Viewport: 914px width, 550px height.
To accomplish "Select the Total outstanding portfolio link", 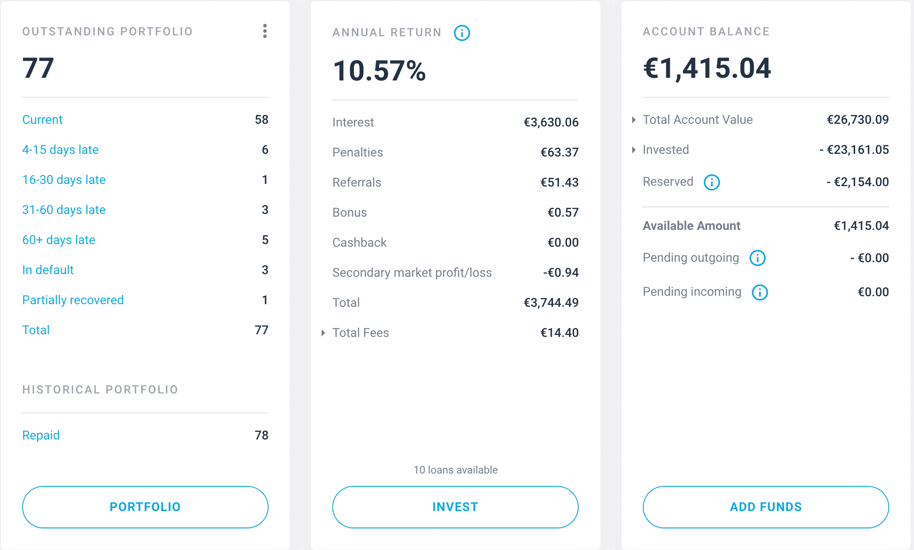I will 36,330.
